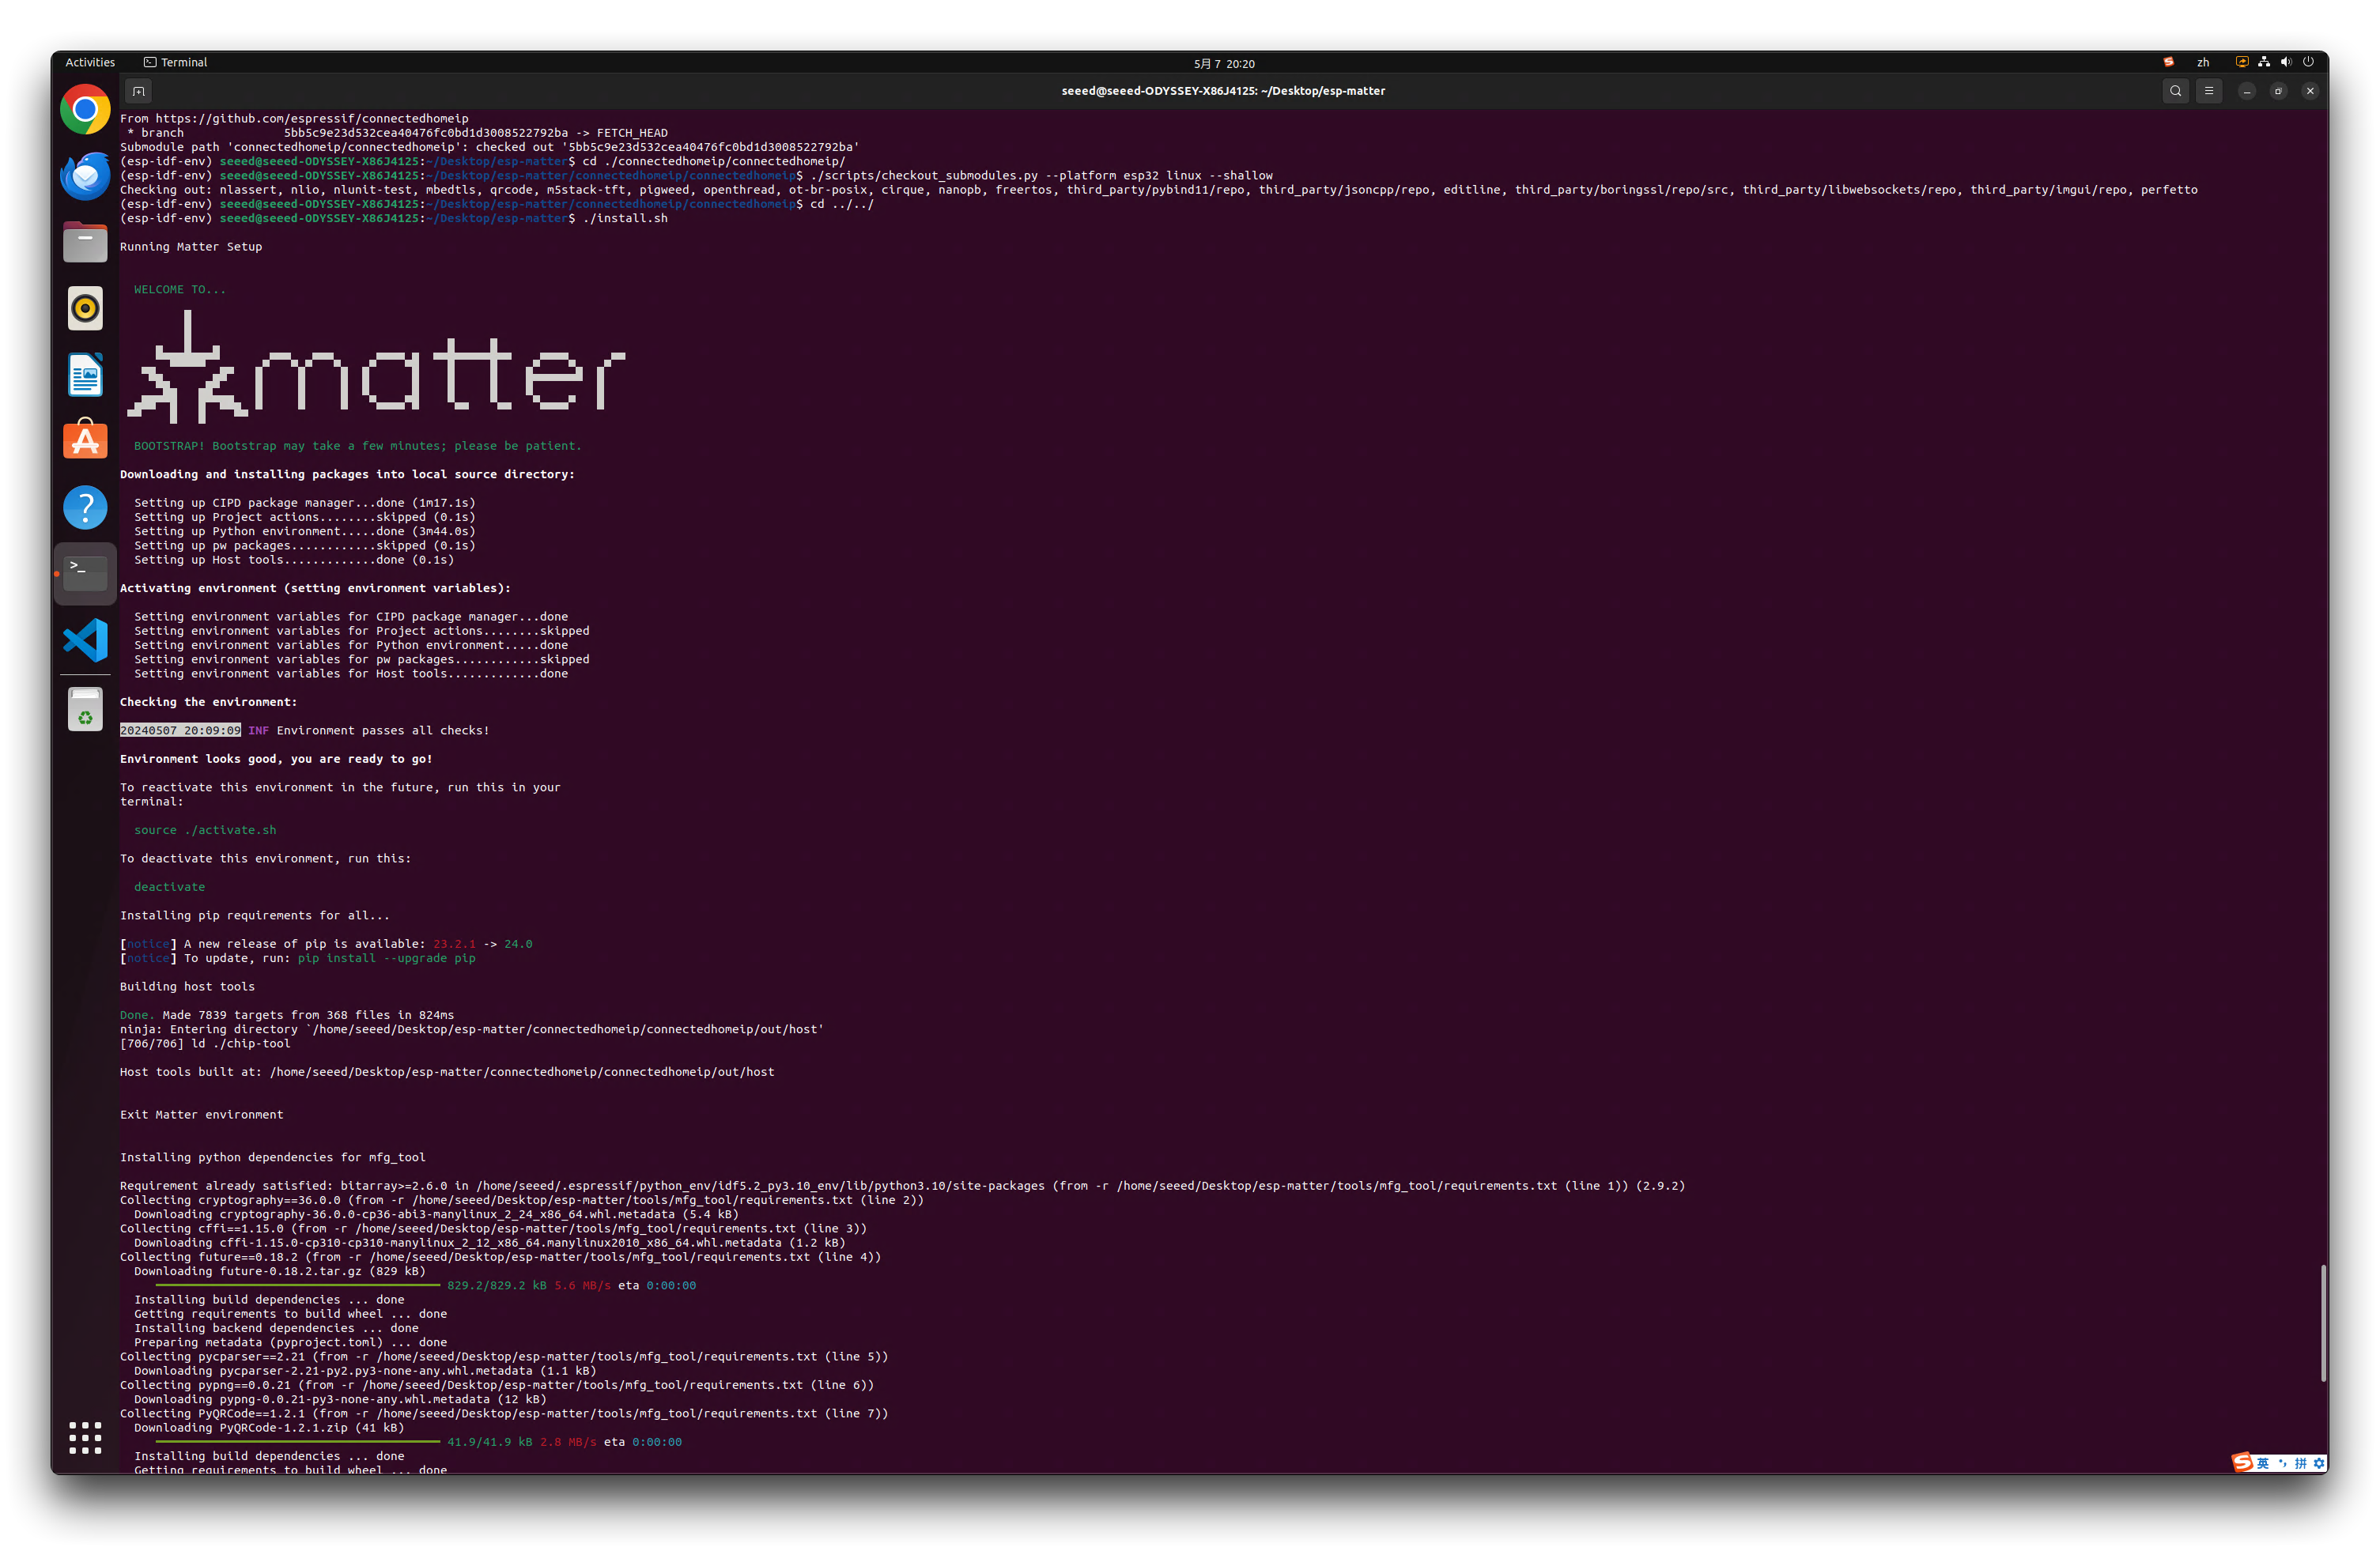
Task: Click green "pip install --upgrade pip" text
Action: point(386,958)
